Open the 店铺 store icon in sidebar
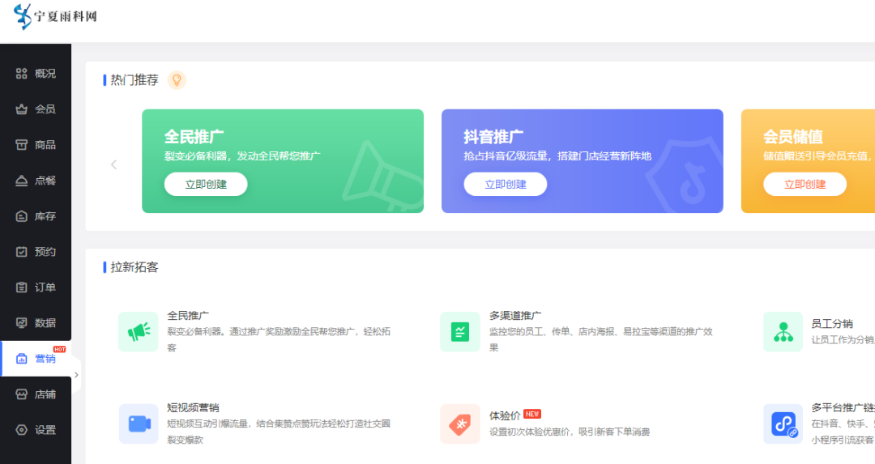 [x=21, y=394]
